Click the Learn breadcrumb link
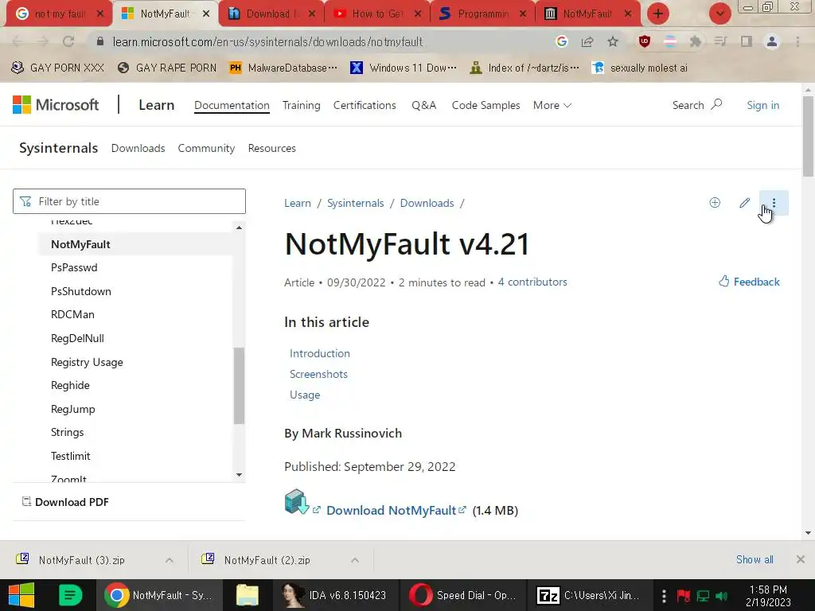Viewport: 815px width, 611px height. [x=298, y=203]
